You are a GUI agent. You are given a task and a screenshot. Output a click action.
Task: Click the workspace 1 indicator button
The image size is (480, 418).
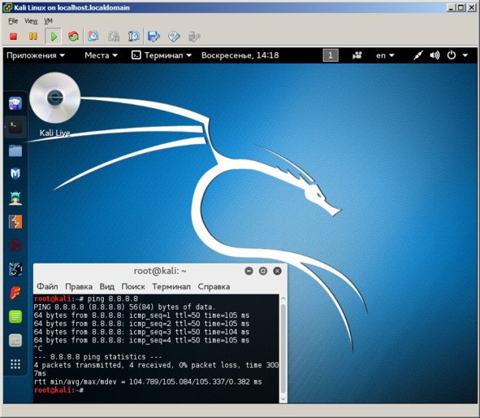pyautogui.click(x=331, y=55)
